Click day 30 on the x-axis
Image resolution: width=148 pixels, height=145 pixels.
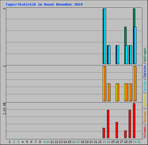click(x=134, y=142)
